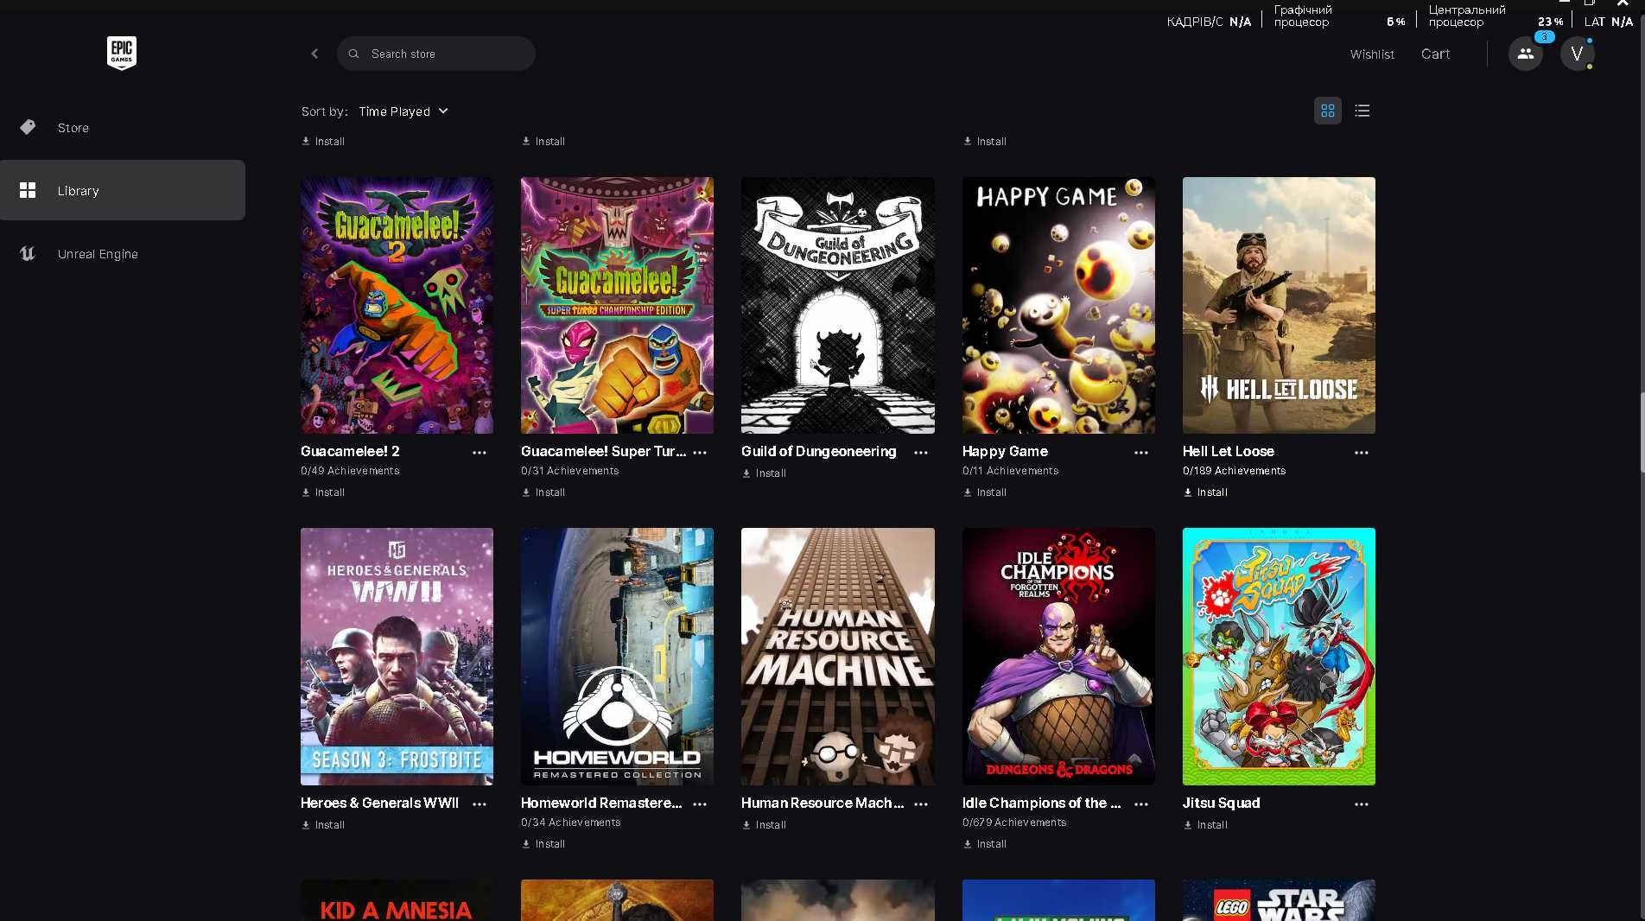The height and width of the screenshot is (921, 1645).
Task: Open the friends list icon
Action: pos(1525,54)
